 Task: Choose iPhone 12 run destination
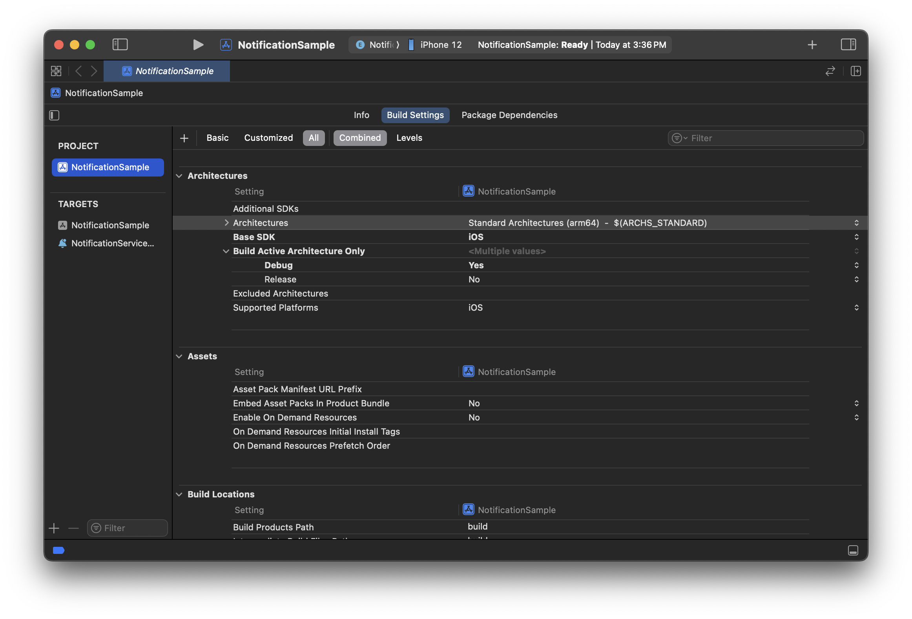click(440, 45)
